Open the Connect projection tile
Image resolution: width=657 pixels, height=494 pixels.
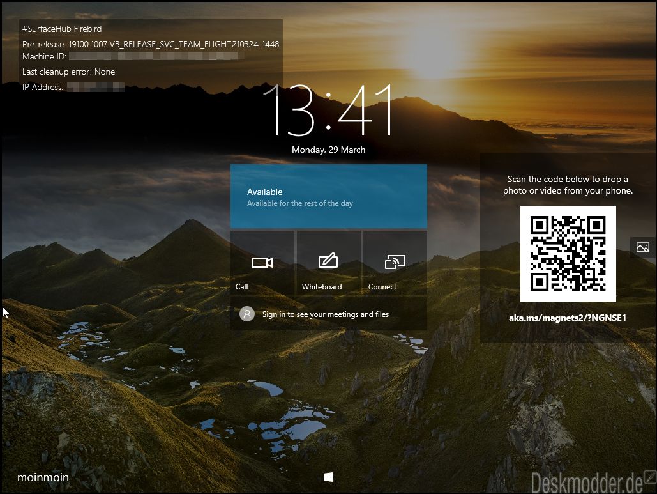click(x=395, y=263)
